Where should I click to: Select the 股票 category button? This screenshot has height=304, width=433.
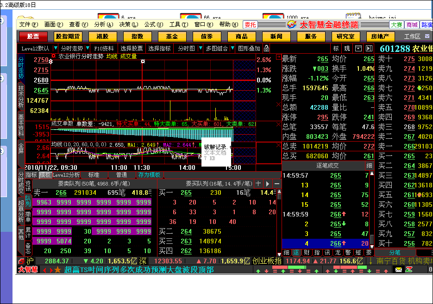tap(33, 37)
